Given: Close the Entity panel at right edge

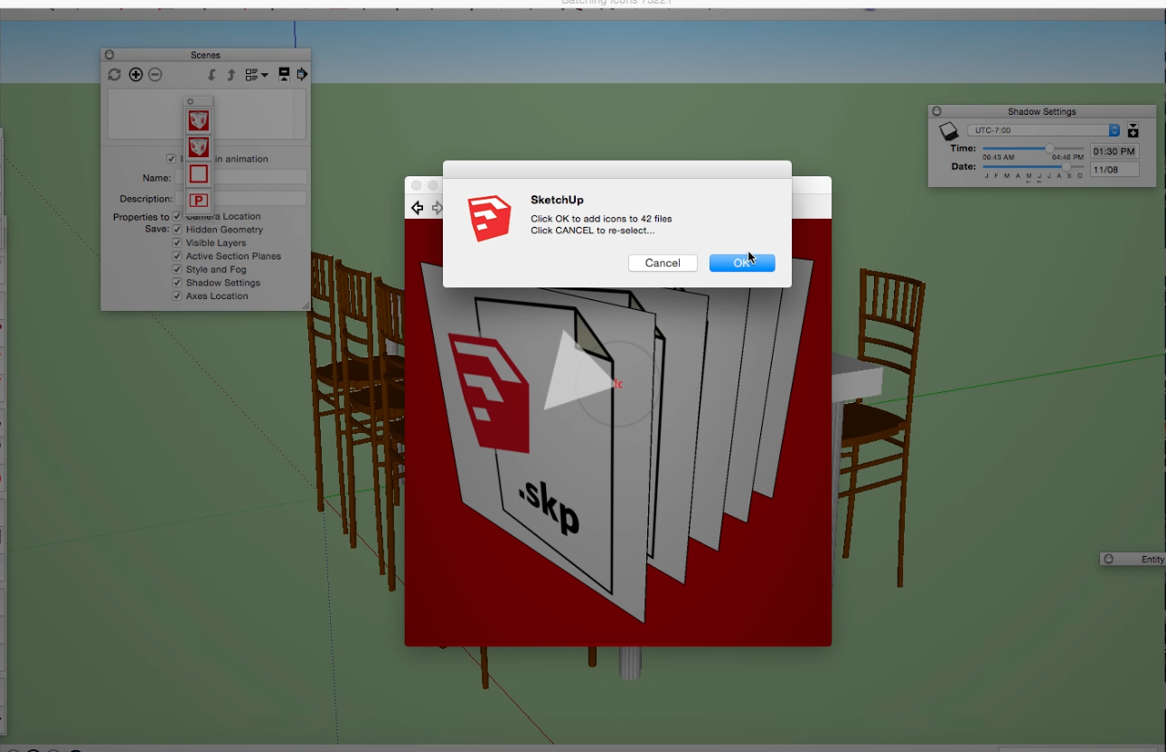Looking at the screenshot, I should coord(1108,559).
